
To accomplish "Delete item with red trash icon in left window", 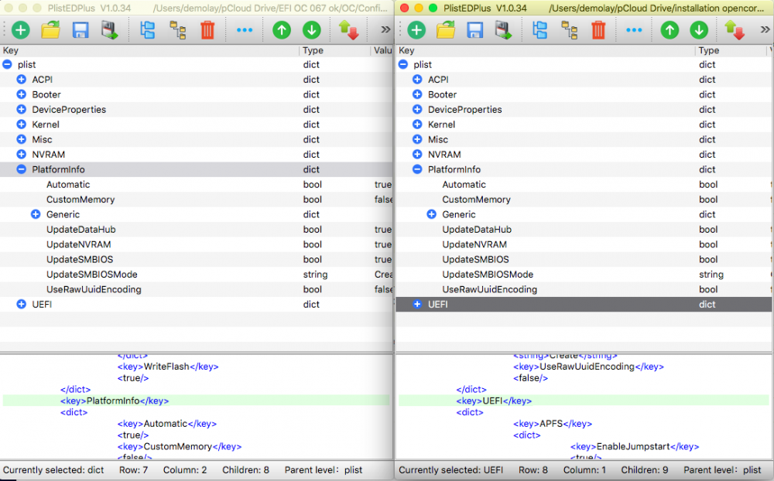I will click(207, 30).
